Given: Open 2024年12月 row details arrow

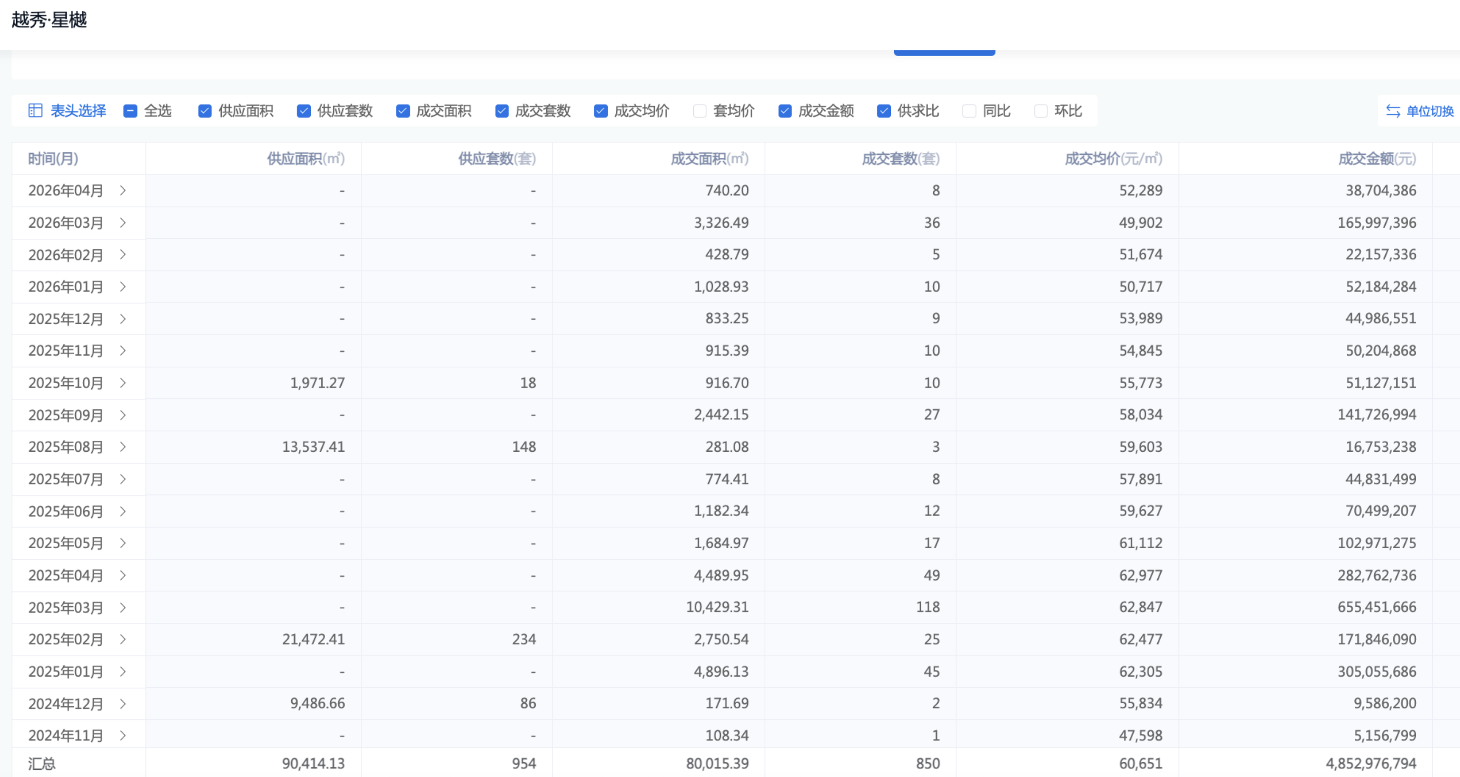Looking at the screenshot, I should pyautogui.click(x=123, y=703).
